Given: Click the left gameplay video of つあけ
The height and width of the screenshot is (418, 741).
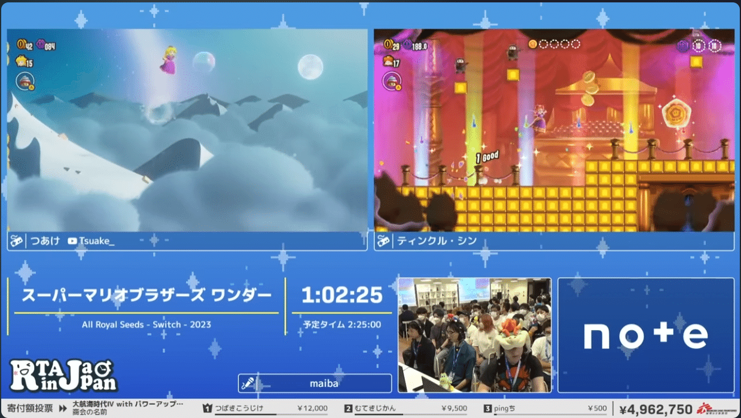Looking at the screenshot, I should [187, 130].
